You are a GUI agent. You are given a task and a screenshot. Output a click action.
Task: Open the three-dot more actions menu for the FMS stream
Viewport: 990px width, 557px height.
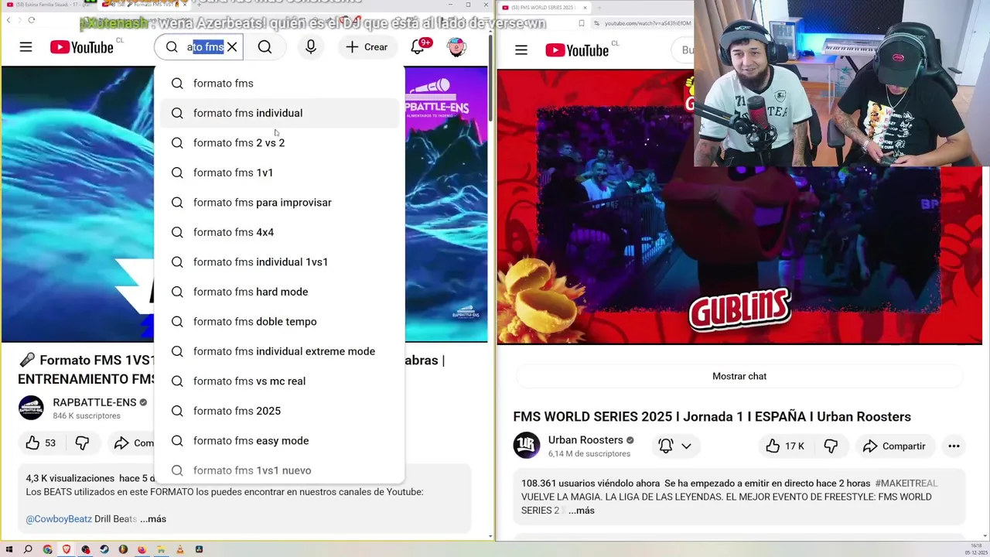pos(954,446)
